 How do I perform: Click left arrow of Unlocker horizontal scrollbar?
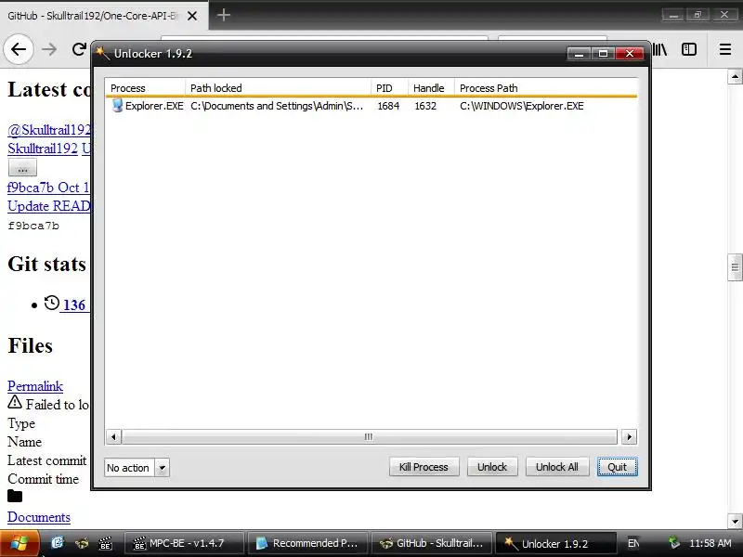[x=113, y=436]
